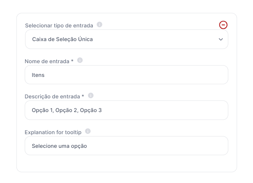Focus the Nome de entrada field containing Itens
Screen dimensions: 253x183
coord(126,75)
